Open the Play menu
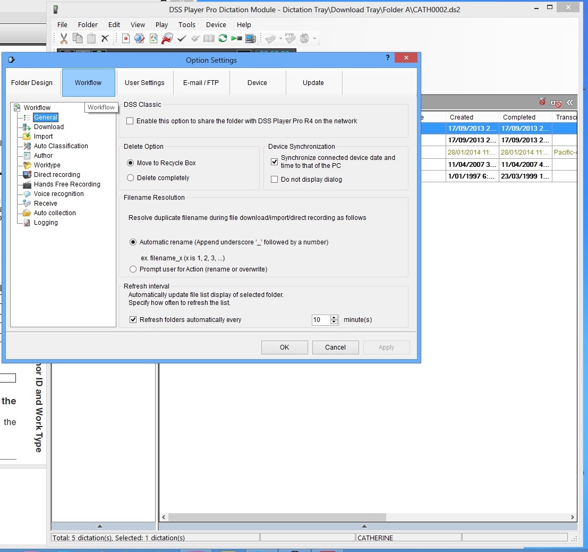The image size is (588, 552). coord(161,25)
